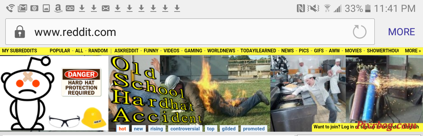Switch to the promoted tab
Image resolution: width=423 pixels, height=136 pixels.
tap(254, 129)
